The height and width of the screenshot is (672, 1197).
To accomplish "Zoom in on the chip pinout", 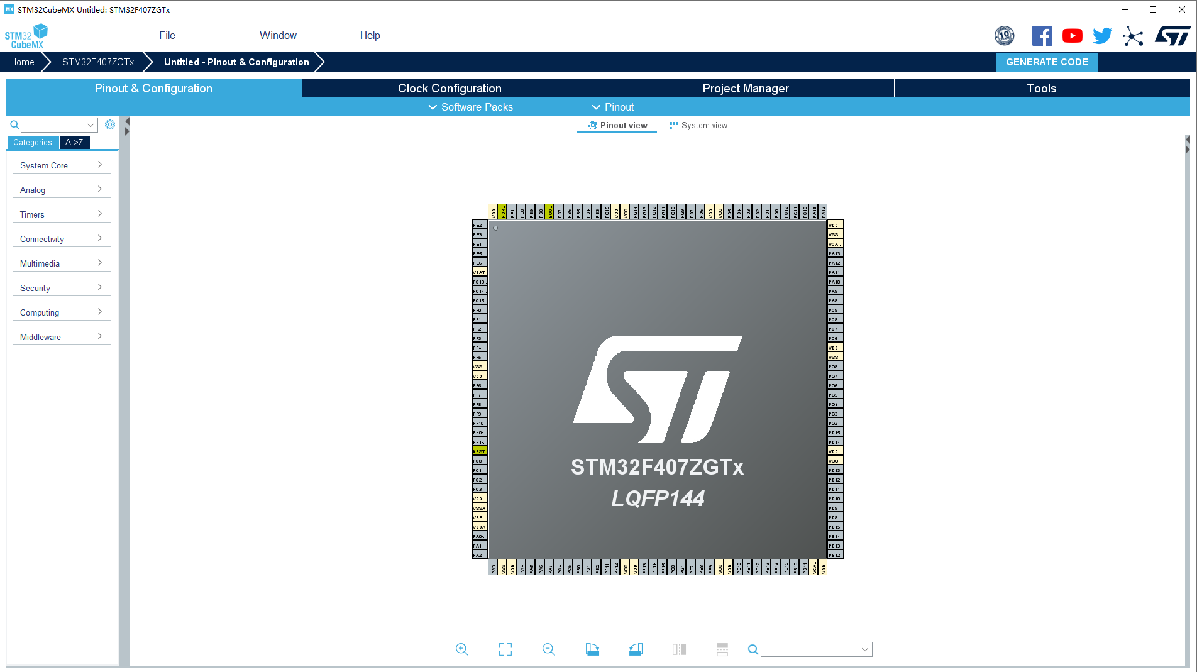I will pyautogui.click(x=462, y=649).
